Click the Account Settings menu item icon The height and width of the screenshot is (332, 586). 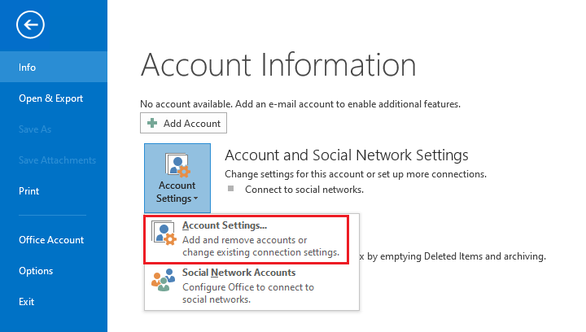pyautogui.click(x=164, y=233)
